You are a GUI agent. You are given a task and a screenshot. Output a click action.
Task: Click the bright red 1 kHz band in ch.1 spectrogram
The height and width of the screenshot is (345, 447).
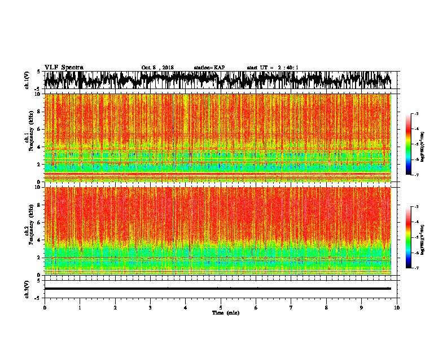[x=217, y=174]
